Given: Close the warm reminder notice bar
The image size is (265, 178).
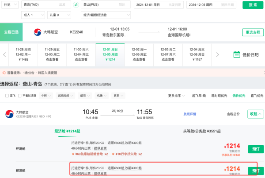Looking at the screenshot, I should coord(264,73).
